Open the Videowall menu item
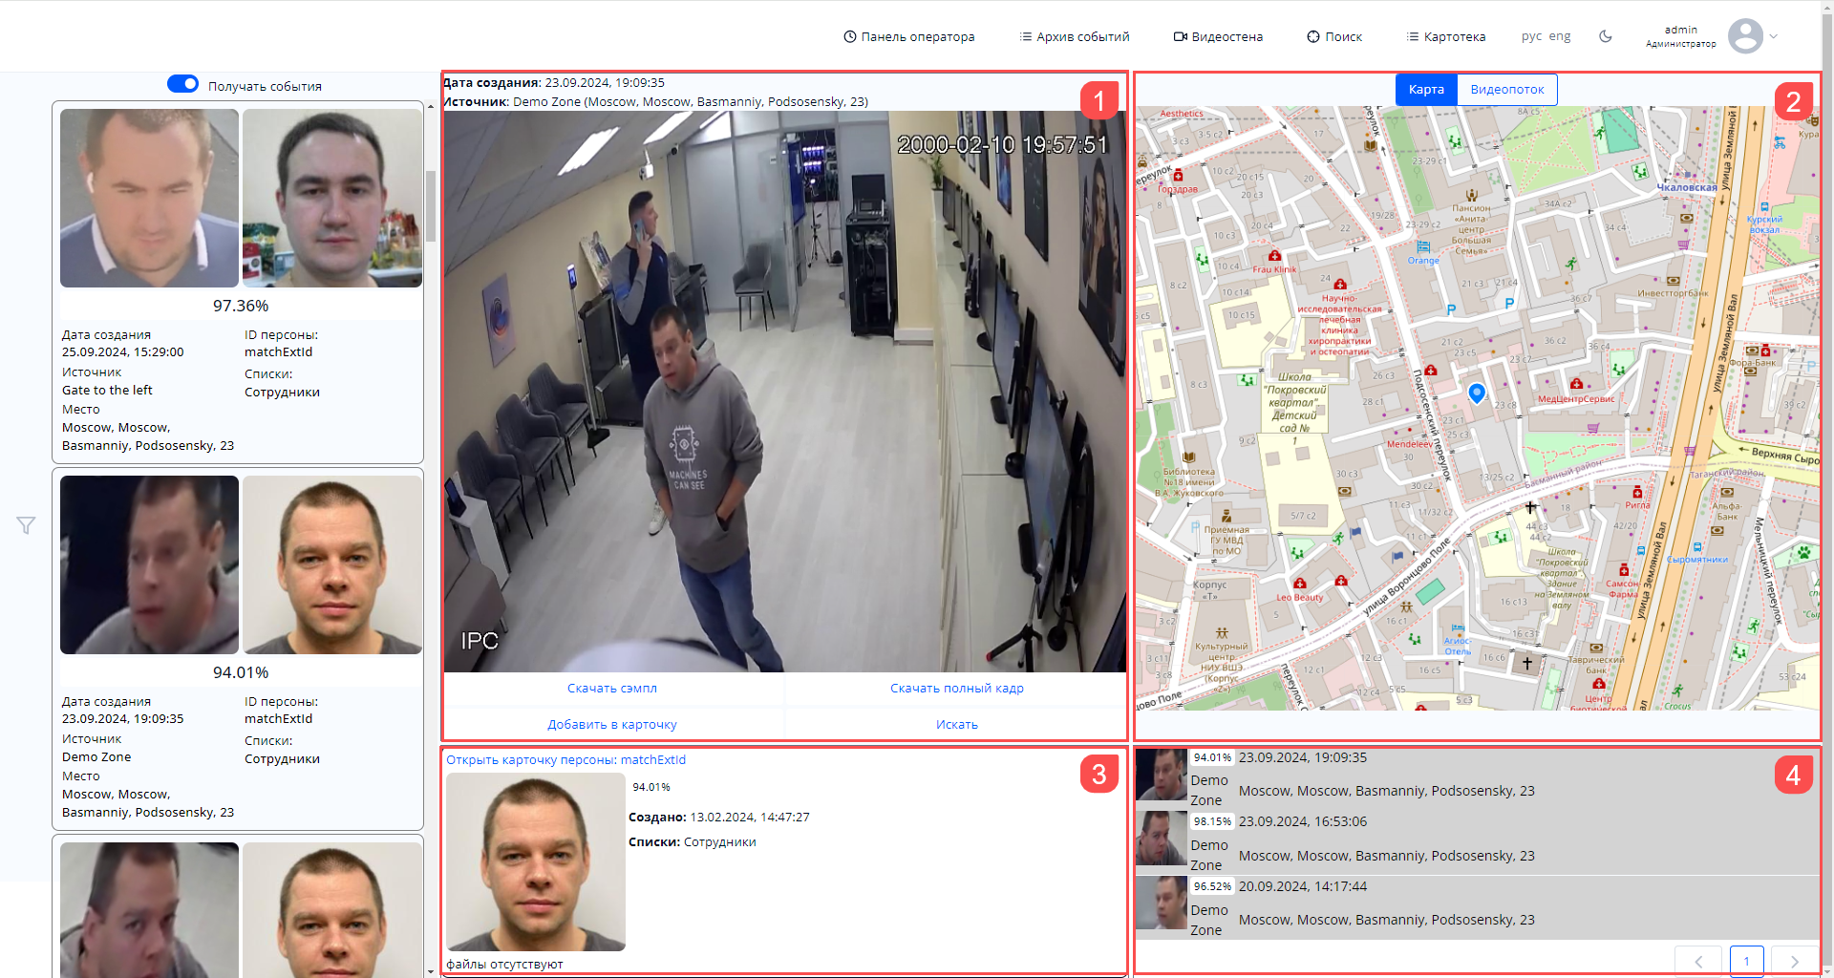The image size is (1834, 978). (1218, 36)
